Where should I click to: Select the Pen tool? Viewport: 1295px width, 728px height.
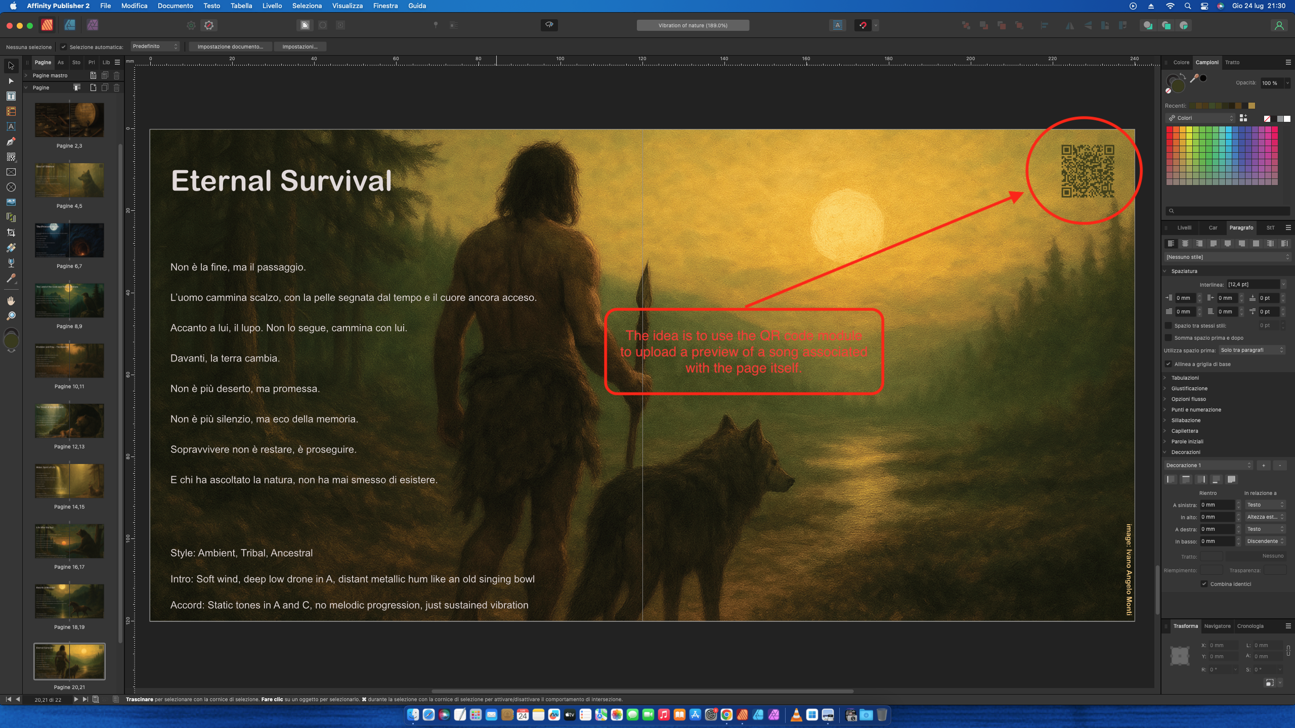point(11,142)
